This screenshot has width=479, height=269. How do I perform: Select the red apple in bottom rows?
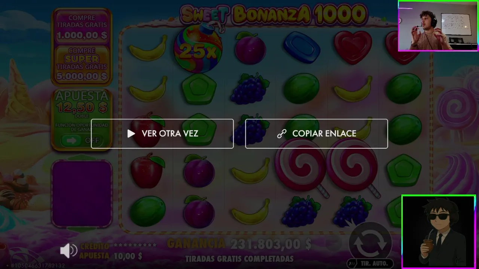tap(147, 171)
